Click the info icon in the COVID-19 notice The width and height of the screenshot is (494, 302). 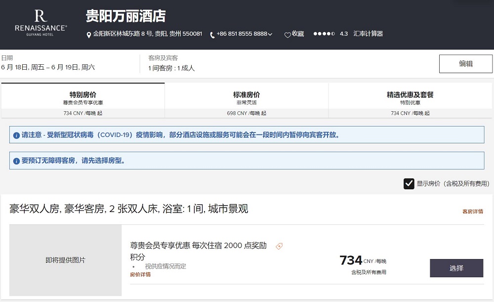[16, 135]
